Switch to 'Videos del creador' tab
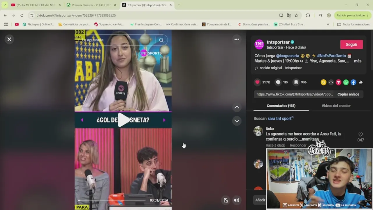 (336, 106)
